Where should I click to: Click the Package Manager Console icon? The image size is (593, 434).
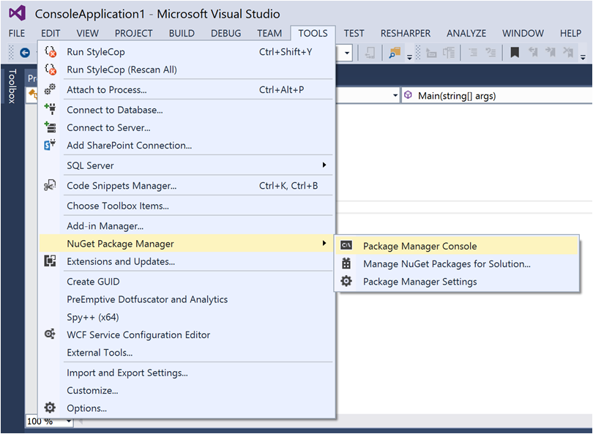tap(347, 246)
